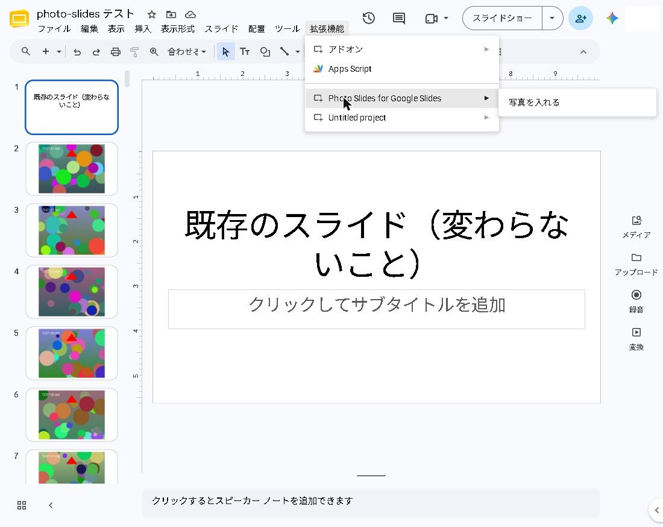
Task: Expand the side panel arrow at bottom right
Action: [x=656, y=510]
